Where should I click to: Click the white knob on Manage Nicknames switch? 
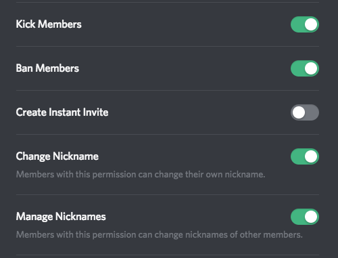pos(311,217)
